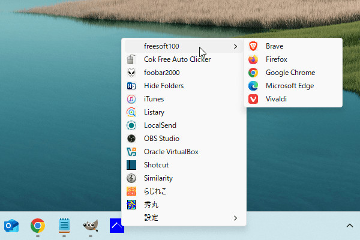360x240 pixels.
Task: Click the Listary search icon
Action: pos(131,112)
